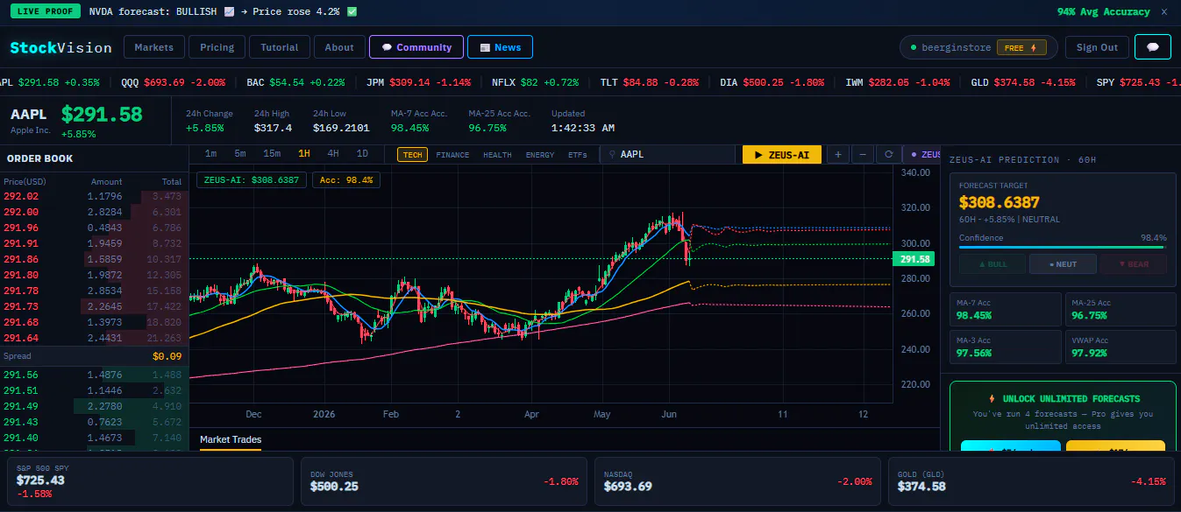This screenshot has width=1181, height=512.
Task: Click the DIA ticker item
Action: (772, 82)
